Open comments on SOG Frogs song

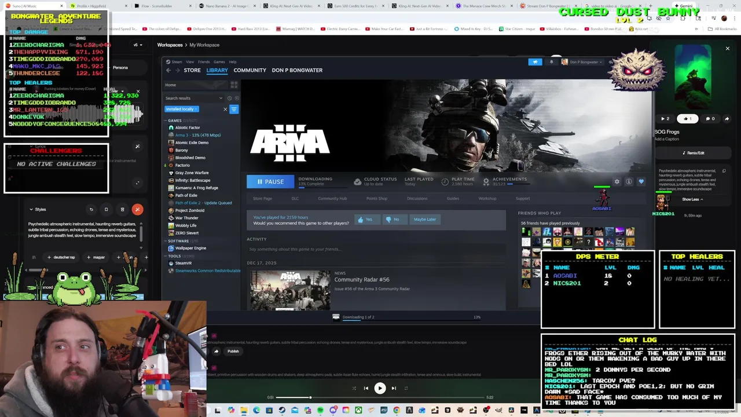710,119
